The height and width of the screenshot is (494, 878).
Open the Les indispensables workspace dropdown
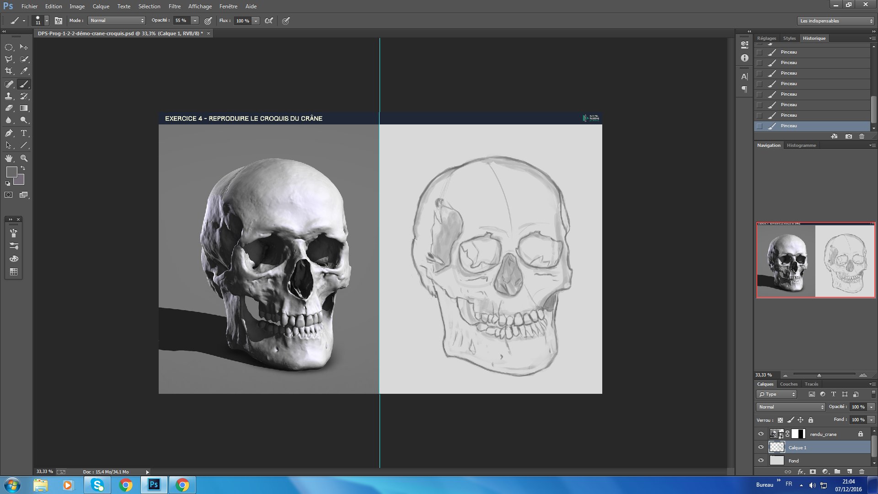(836, 21)
